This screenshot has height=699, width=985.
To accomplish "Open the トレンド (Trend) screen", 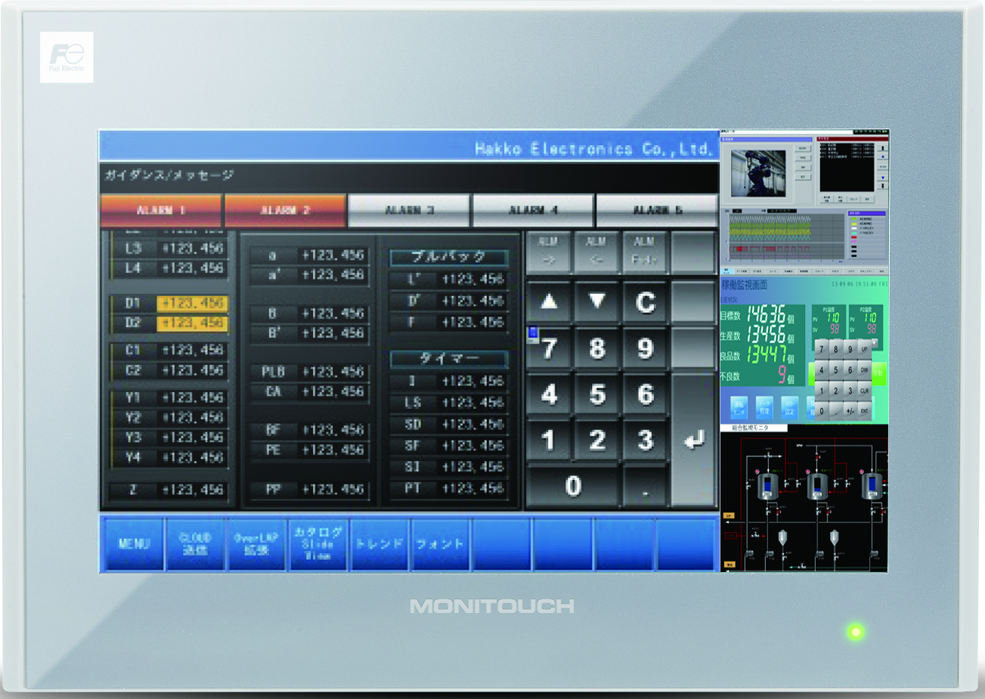I will point(379,544).
